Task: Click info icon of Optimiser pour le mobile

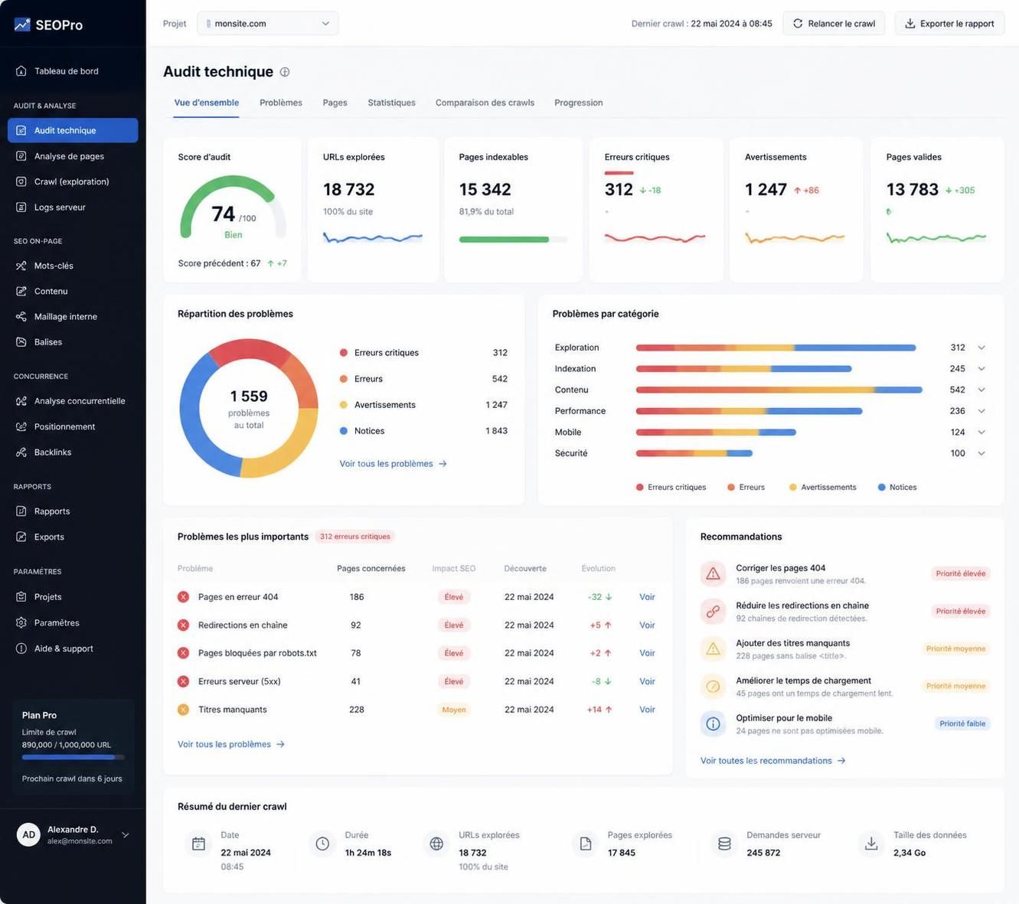Action: tap(713, 723)
